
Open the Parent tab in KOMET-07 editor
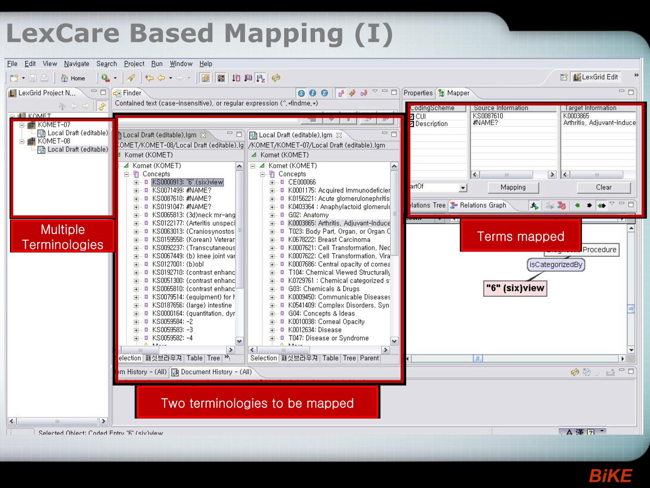click(369, 358)
